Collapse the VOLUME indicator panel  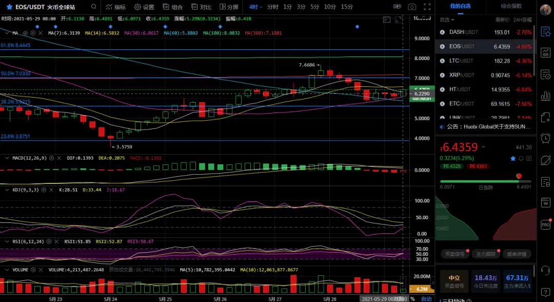tap(7, 270)
